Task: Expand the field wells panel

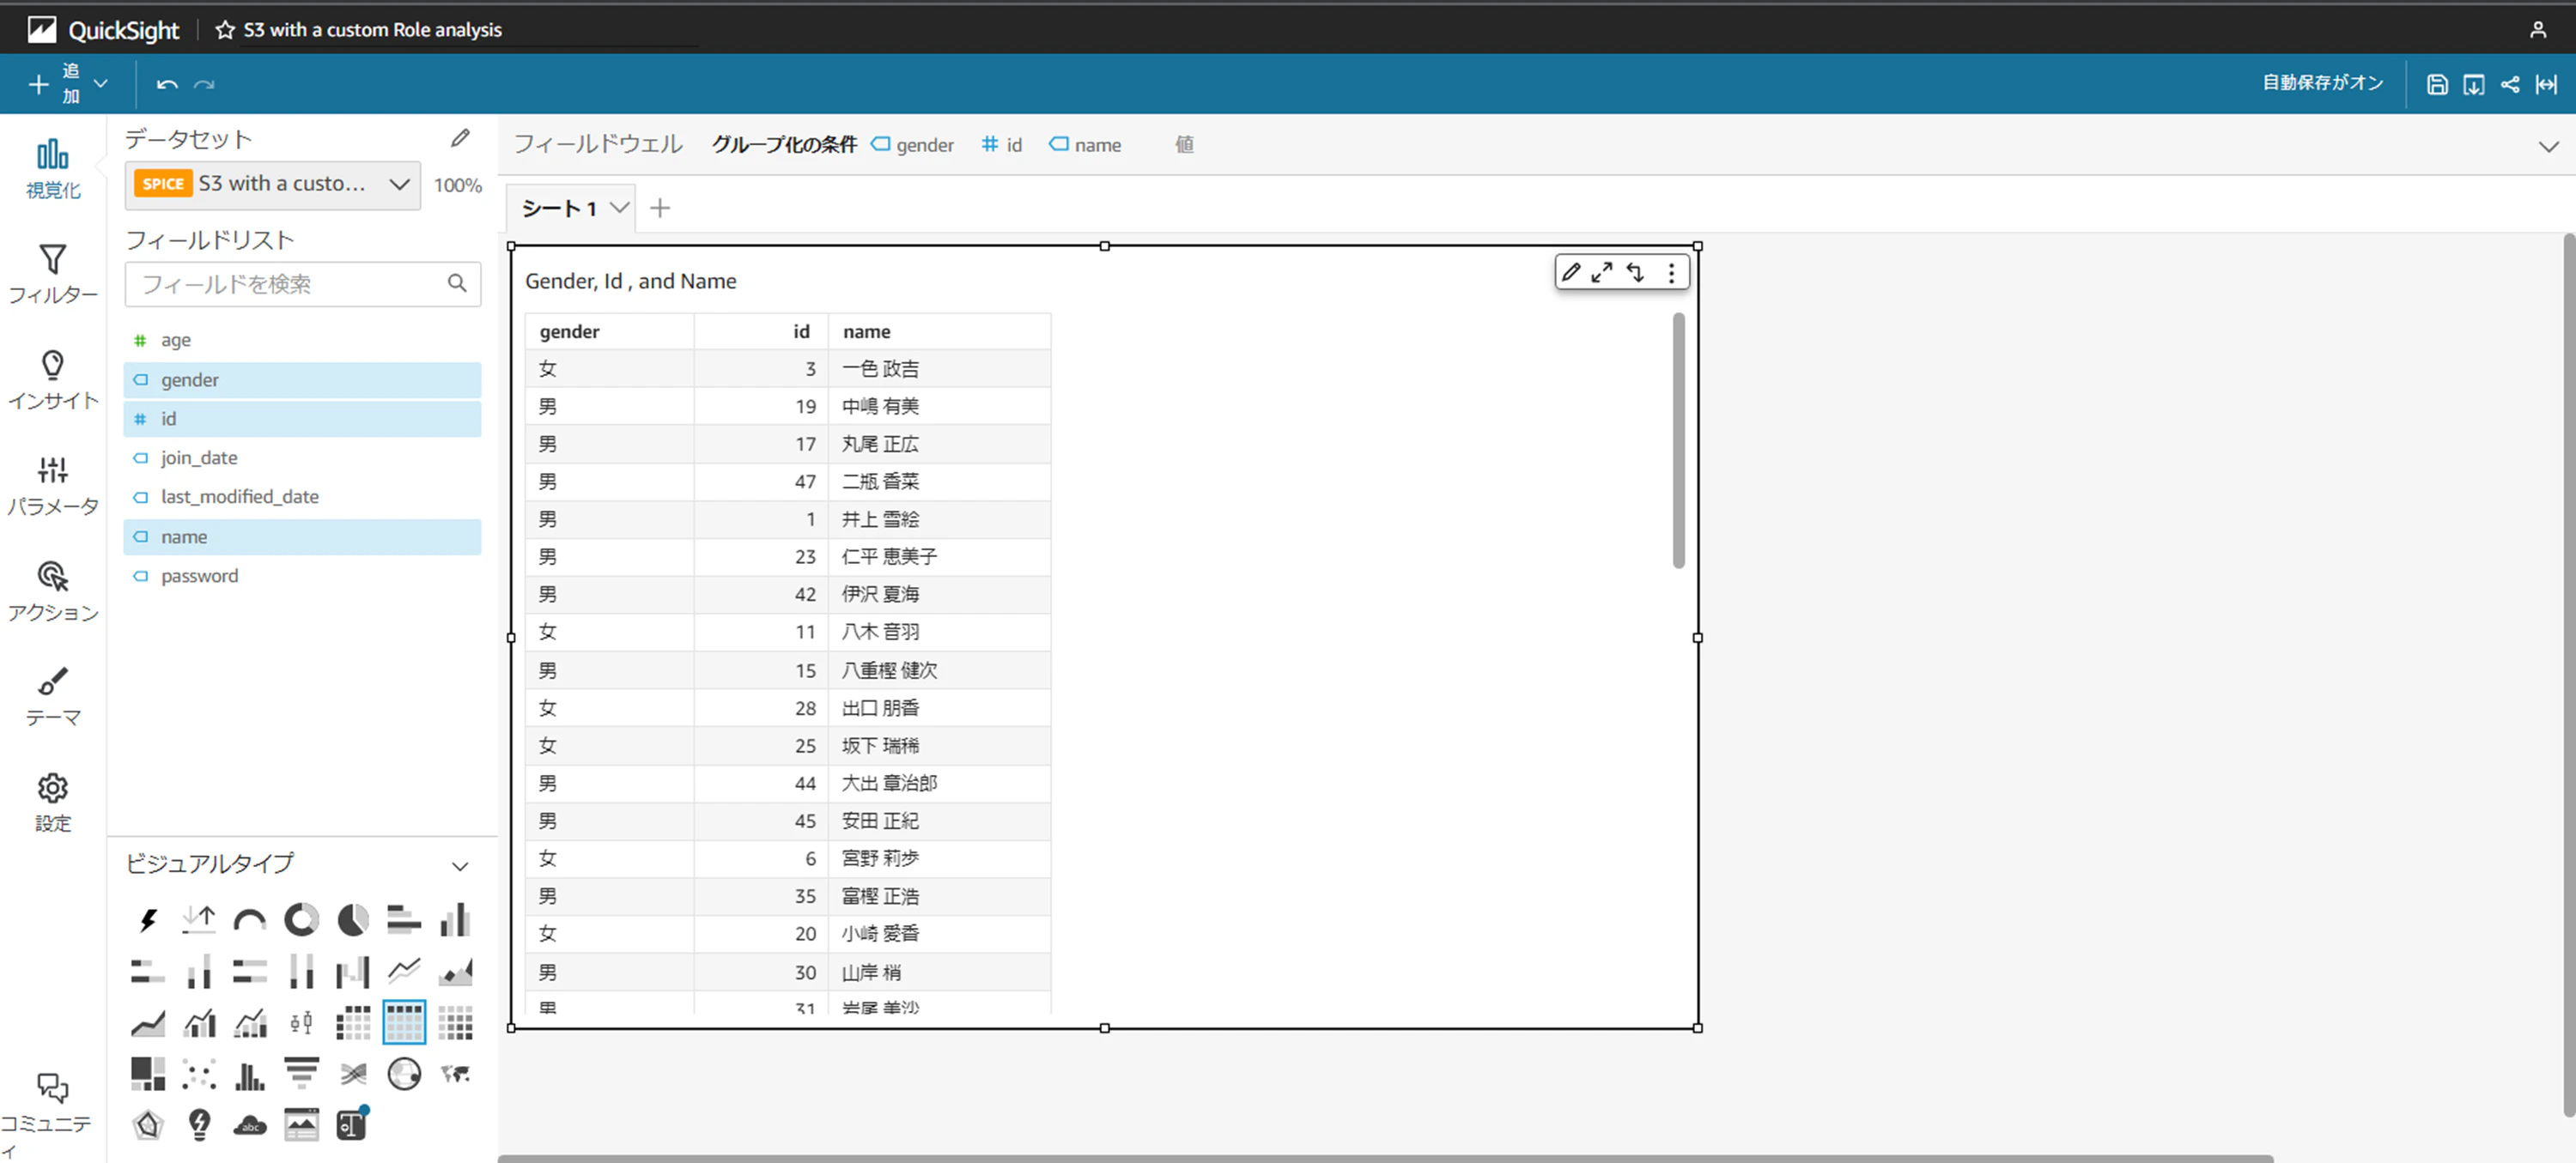Action: point(2548,146)
